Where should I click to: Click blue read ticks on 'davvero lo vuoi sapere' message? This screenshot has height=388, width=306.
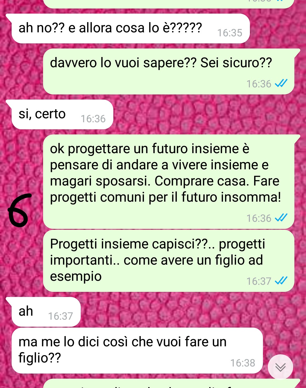tap(281, 83)
